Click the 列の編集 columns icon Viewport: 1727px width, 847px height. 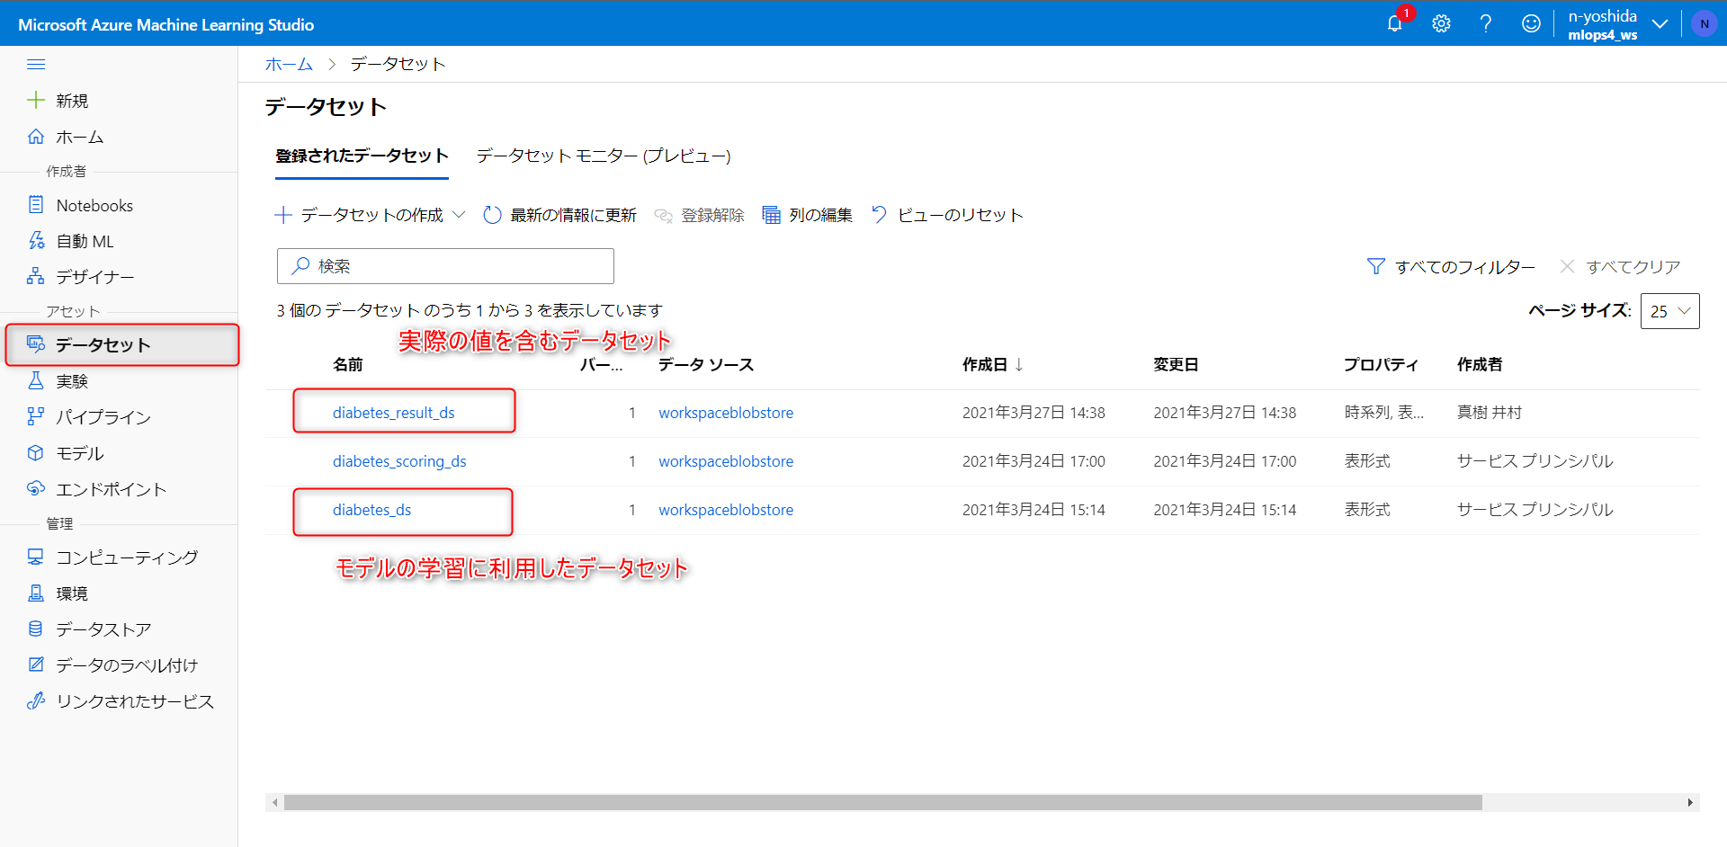click(771, 215)
